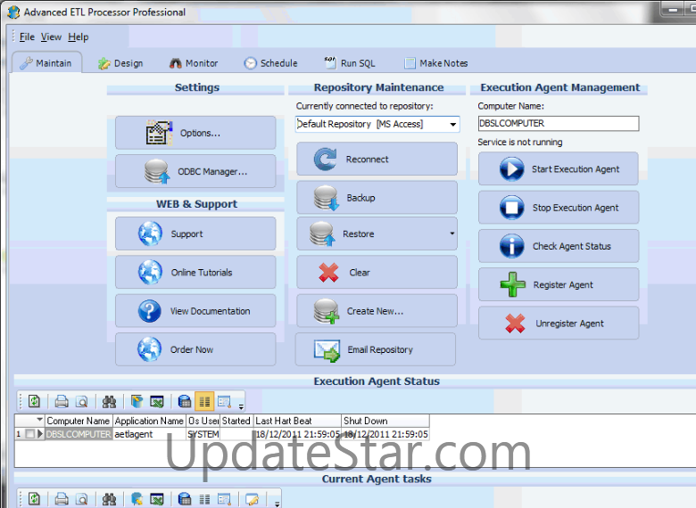Click the Email Repository button
The width and height of the screenshot is (696, 508).
pos(376,349)
